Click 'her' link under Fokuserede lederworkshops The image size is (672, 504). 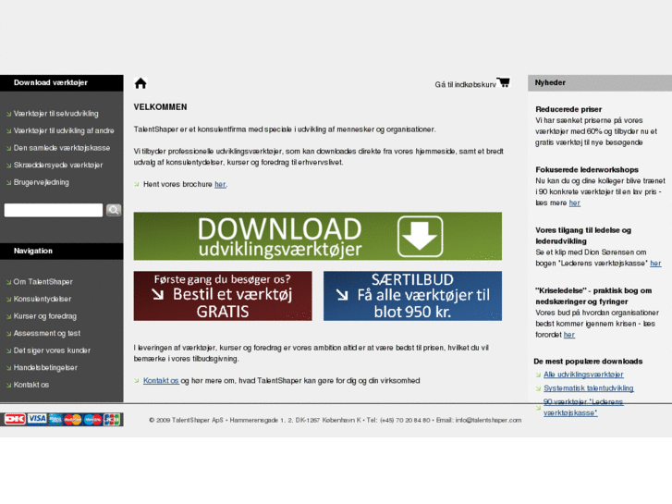coord(575,203)
